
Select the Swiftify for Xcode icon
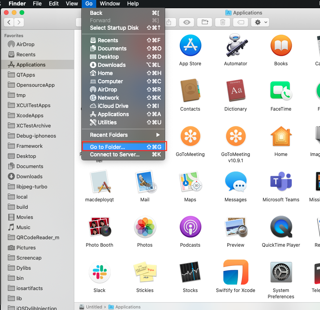[x=236, y=272]
